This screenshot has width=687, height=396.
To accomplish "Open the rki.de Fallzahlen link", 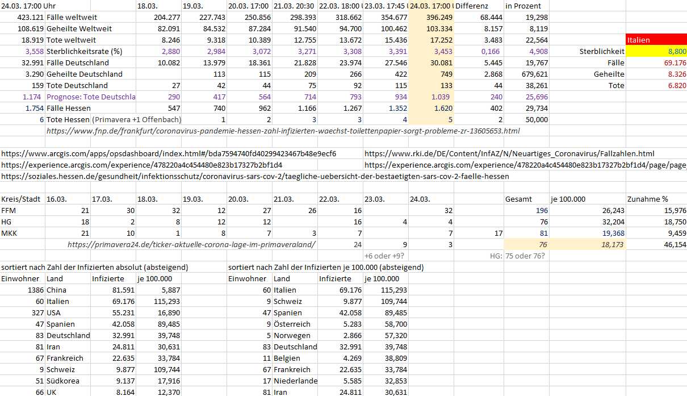I will click(509, 154).
